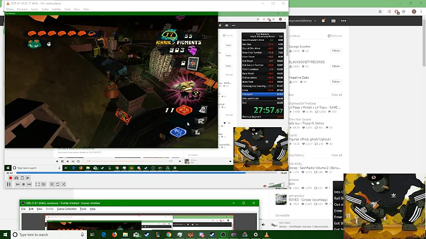The height and width of the screenshot is (239, 426).
Task: Open VLC Audio menu
Action: click(x=34, y=9)
